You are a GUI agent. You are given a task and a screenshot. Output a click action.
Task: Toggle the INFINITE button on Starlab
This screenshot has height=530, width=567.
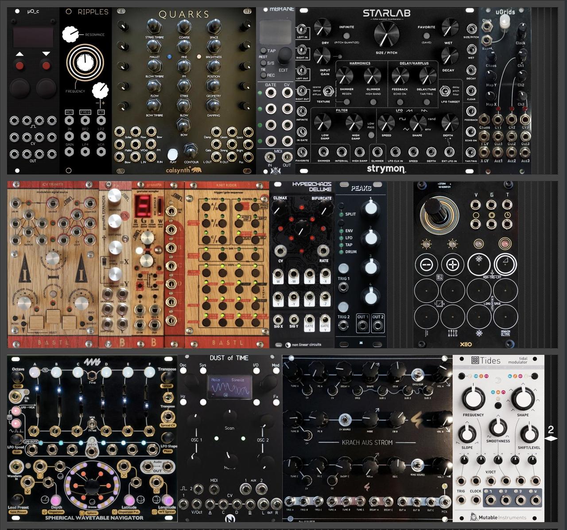(x=346, y=35)
